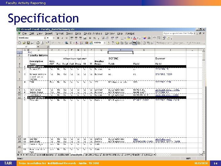Save the workbook with the floppy disk icon

click(x=28, y=43)
